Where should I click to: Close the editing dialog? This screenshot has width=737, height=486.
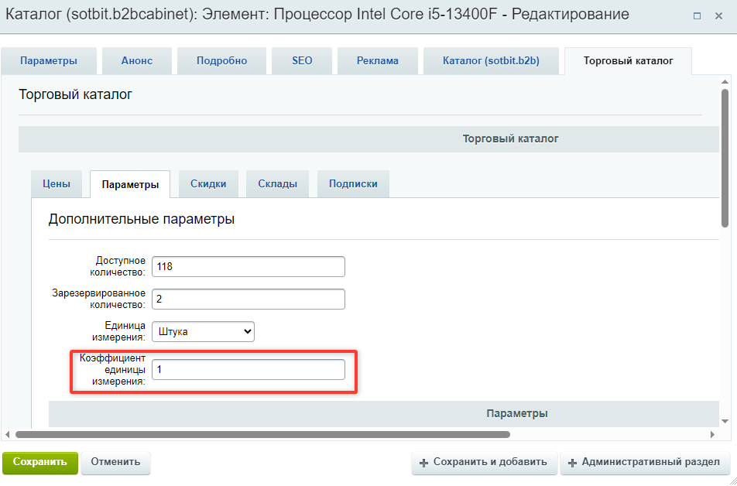pos(718,16)
